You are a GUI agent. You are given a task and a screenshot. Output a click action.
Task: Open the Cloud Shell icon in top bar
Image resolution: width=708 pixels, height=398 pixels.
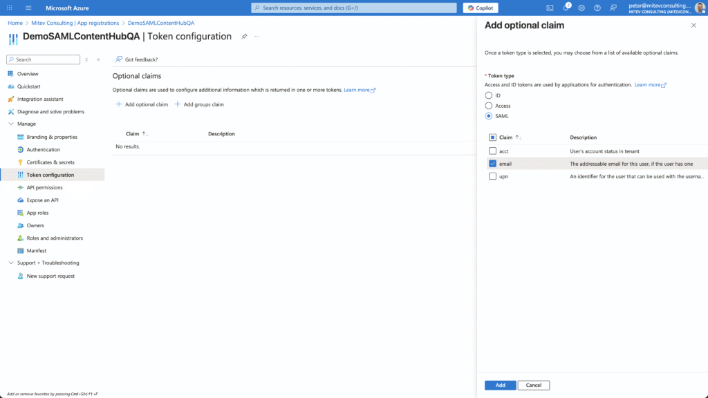point(550,8)
